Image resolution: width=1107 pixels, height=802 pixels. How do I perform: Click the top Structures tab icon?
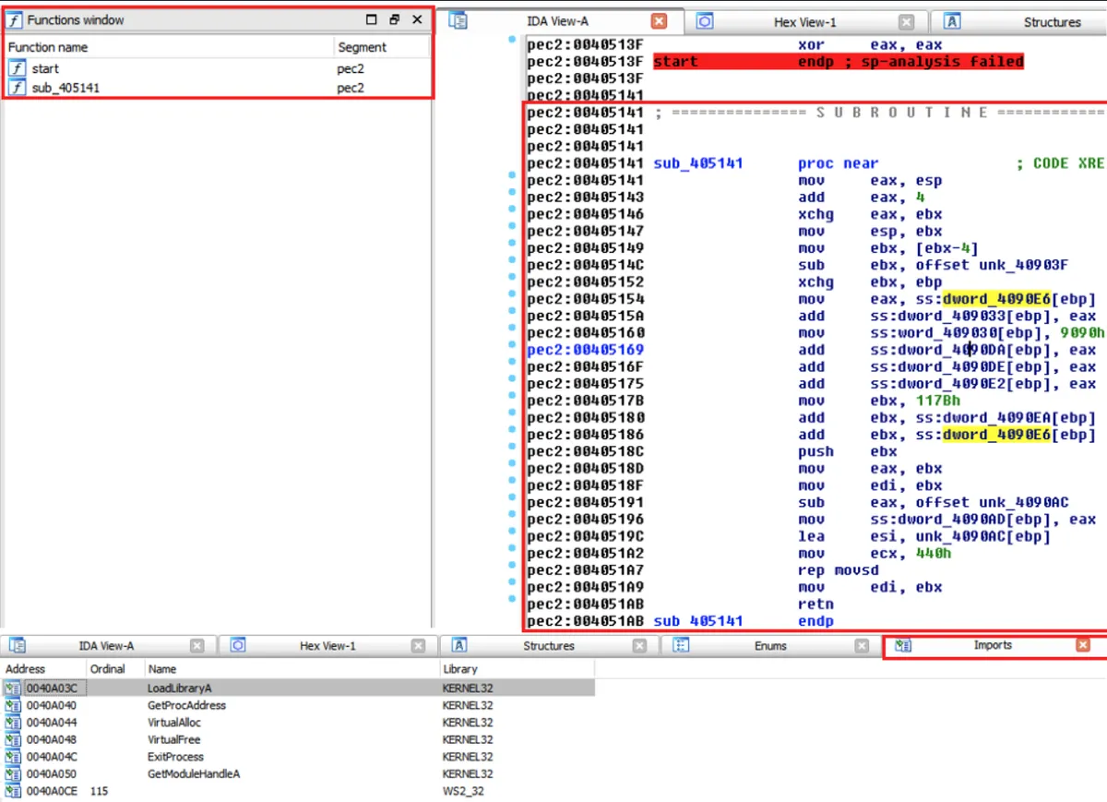click(953, 21)
